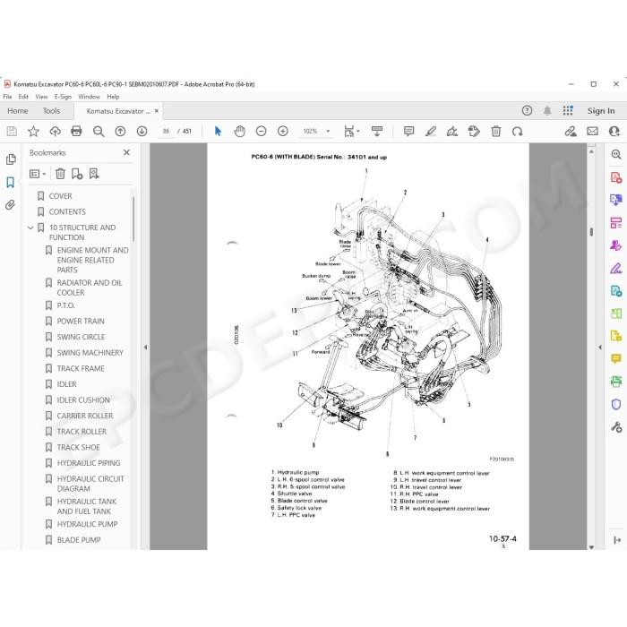The height and width of the screenshot is (627, 627).
Task: Open BLADE PUMP bookmark
Action: [x=79, y=539]
